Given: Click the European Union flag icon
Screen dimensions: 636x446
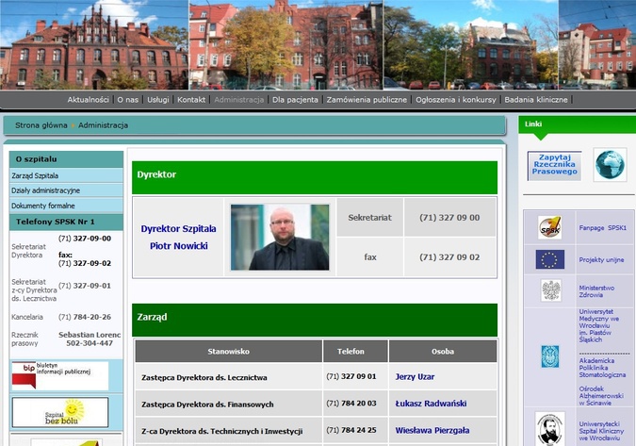Looking at the screenshot, I should (550, 259).
